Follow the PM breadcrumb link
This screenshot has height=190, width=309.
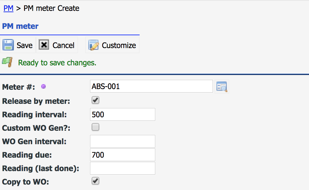pos(8,8)
